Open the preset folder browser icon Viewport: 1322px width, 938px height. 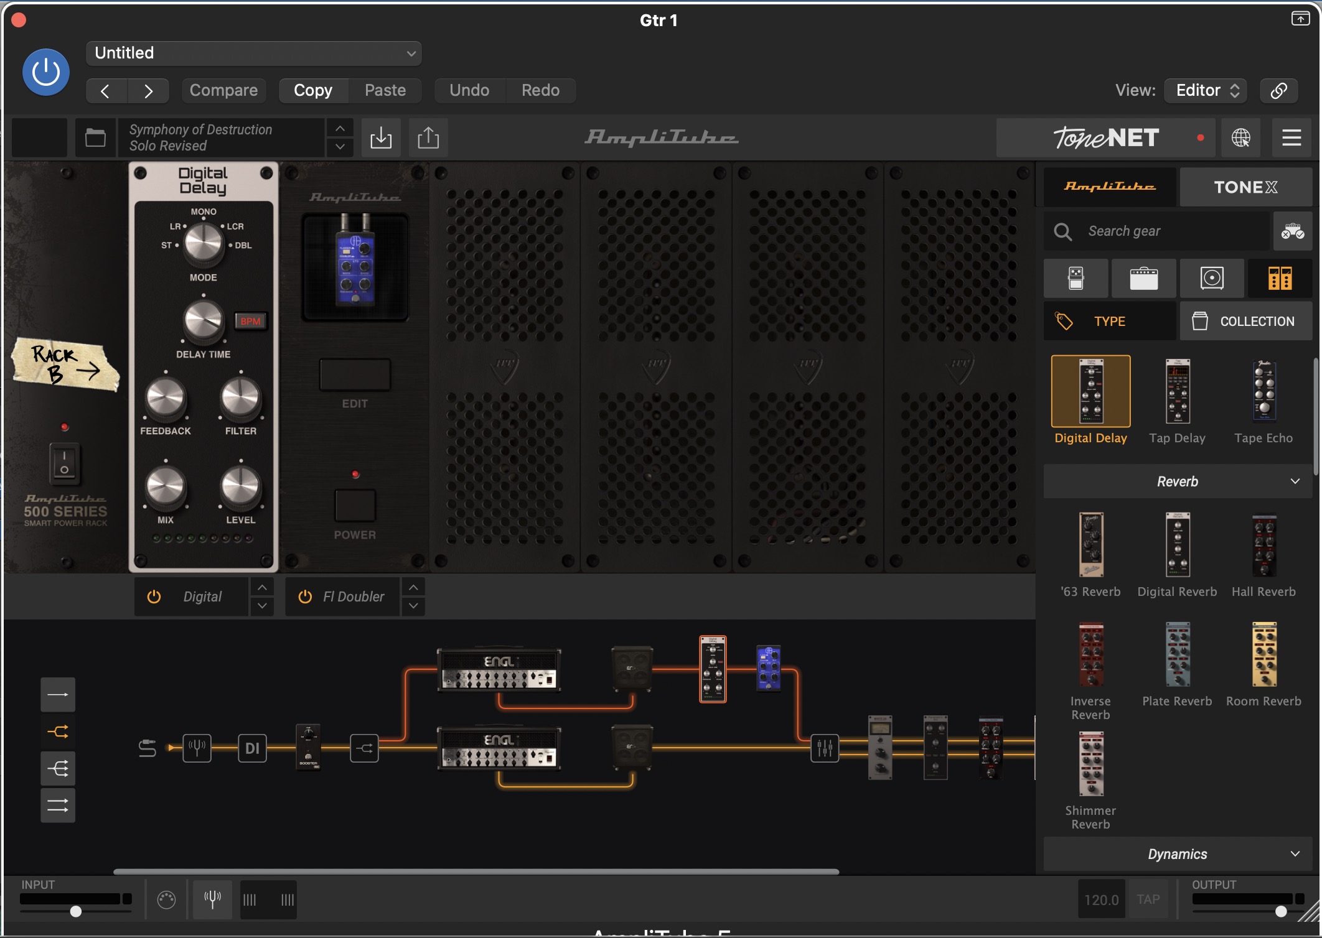pos(95,137)
